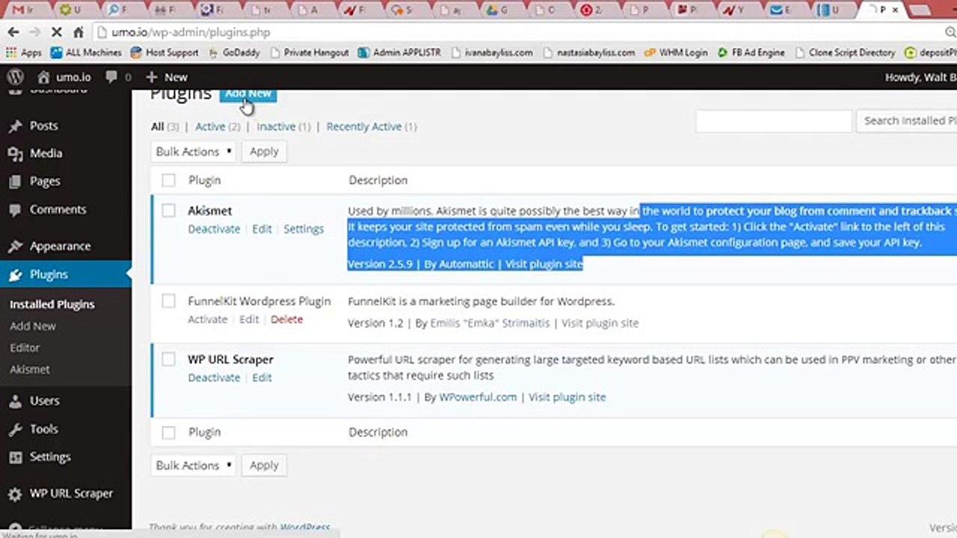Check the Akismet plugin checkbox
This screenshot has width=957, height=538.
[168, 211]
